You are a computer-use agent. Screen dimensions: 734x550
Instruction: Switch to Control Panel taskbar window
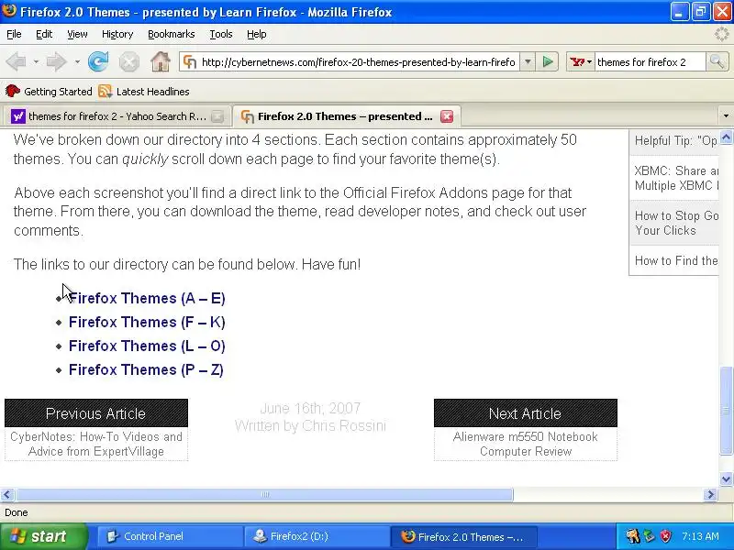[x=170, y=536]
